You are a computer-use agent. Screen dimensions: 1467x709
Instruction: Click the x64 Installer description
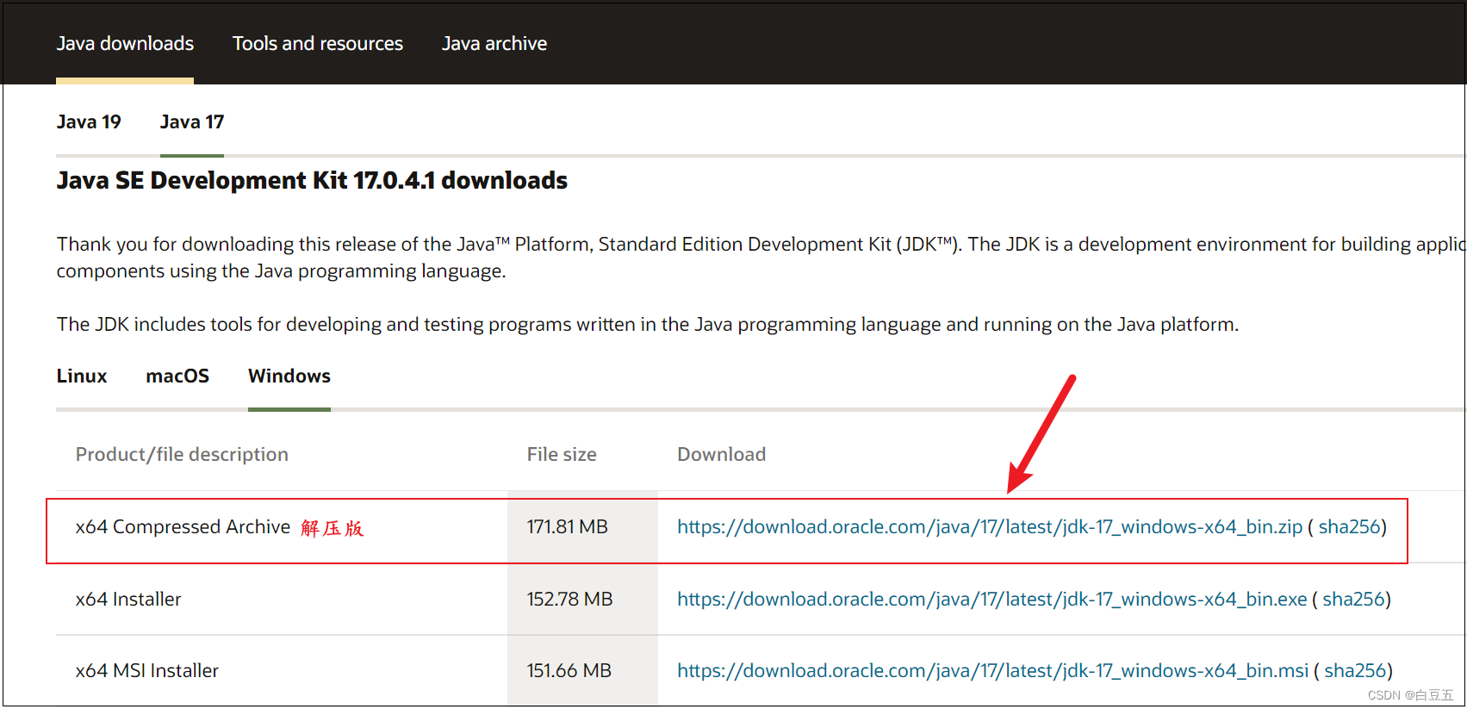(128, 600)
